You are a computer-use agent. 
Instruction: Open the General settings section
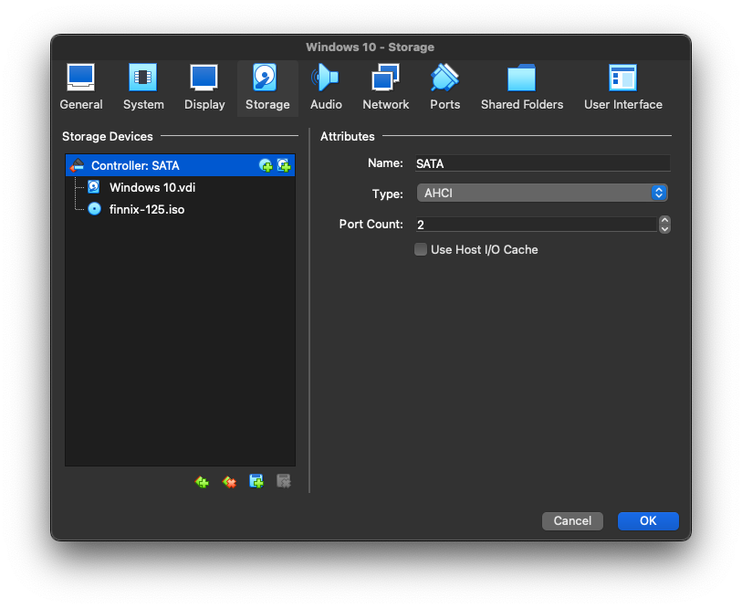click(x=81, y=88)
